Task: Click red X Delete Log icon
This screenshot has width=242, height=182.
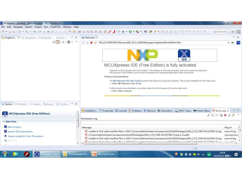Action: (x=225, y=115)
